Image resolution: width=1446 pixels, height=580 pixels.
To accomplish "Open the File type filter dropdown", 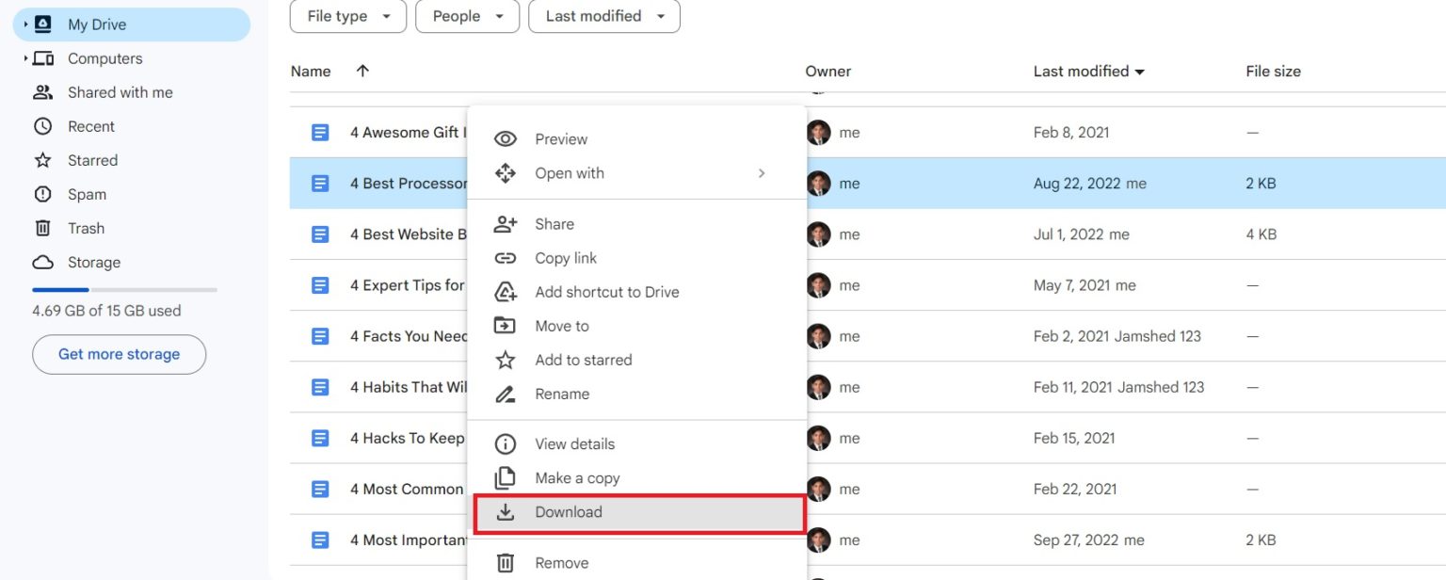I will pyautogui.click(x=348, y=16).
